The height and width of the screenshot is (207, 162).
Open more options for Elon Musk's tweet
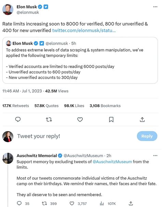(155, 7)
